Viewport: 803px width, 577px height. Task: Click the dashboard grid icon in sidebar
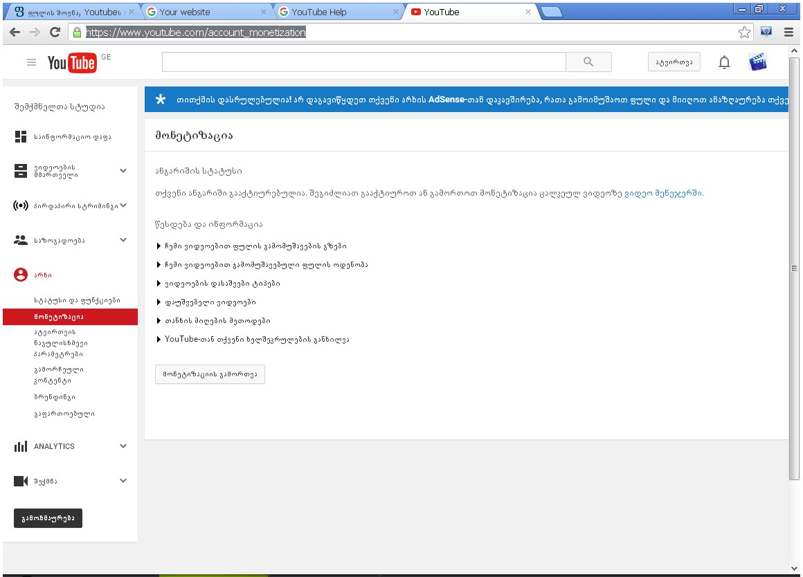pos(21,137)
